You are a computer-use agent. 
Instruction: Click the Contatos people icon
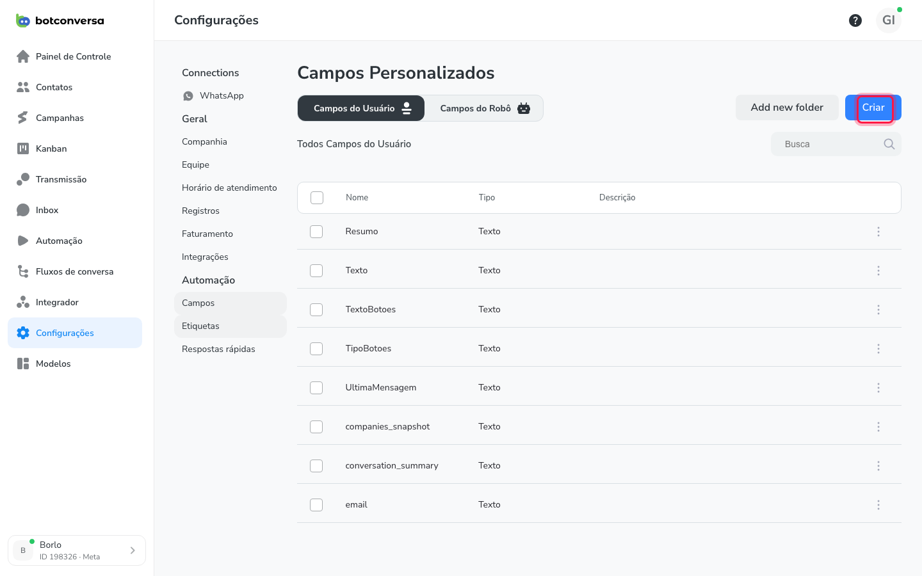[23, 87]
